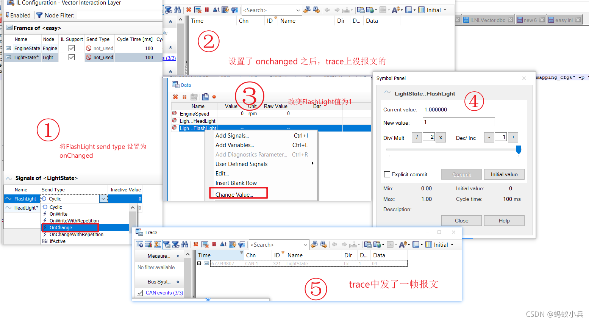The height and width of the screenshot is (321, 589).
Task: Click Initial value button in Symbol Panel
Action: point(504,174)
